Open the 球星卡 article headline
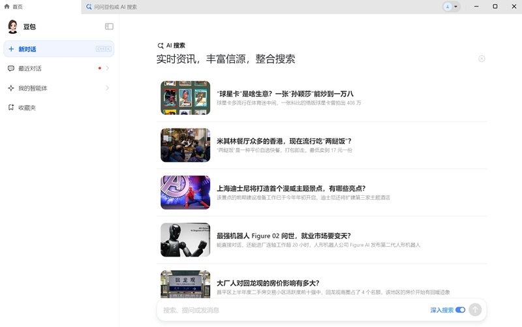Screen dimensions: 522x327 point(285,94)
